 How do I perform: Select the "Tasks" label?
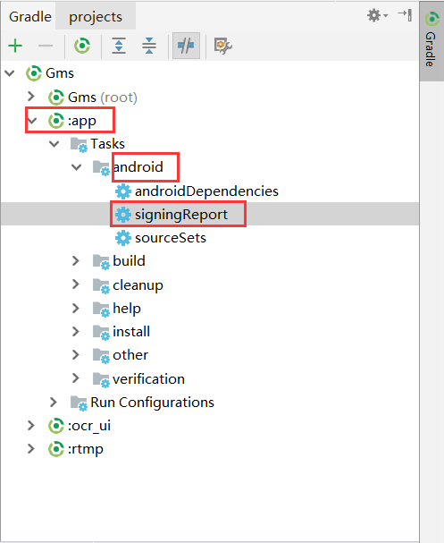coord(107,144)
